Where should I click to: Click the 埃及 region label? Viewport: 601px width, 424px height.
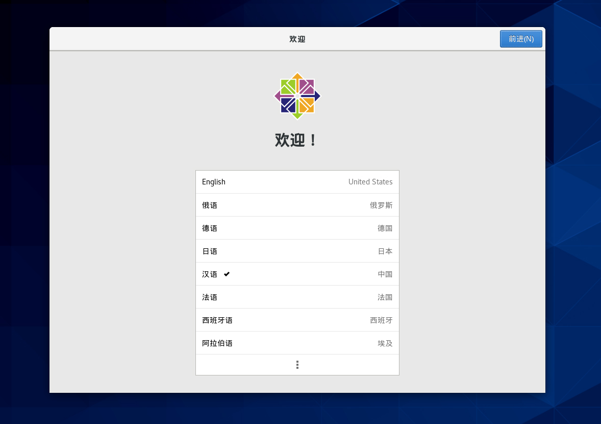(385, 343)
